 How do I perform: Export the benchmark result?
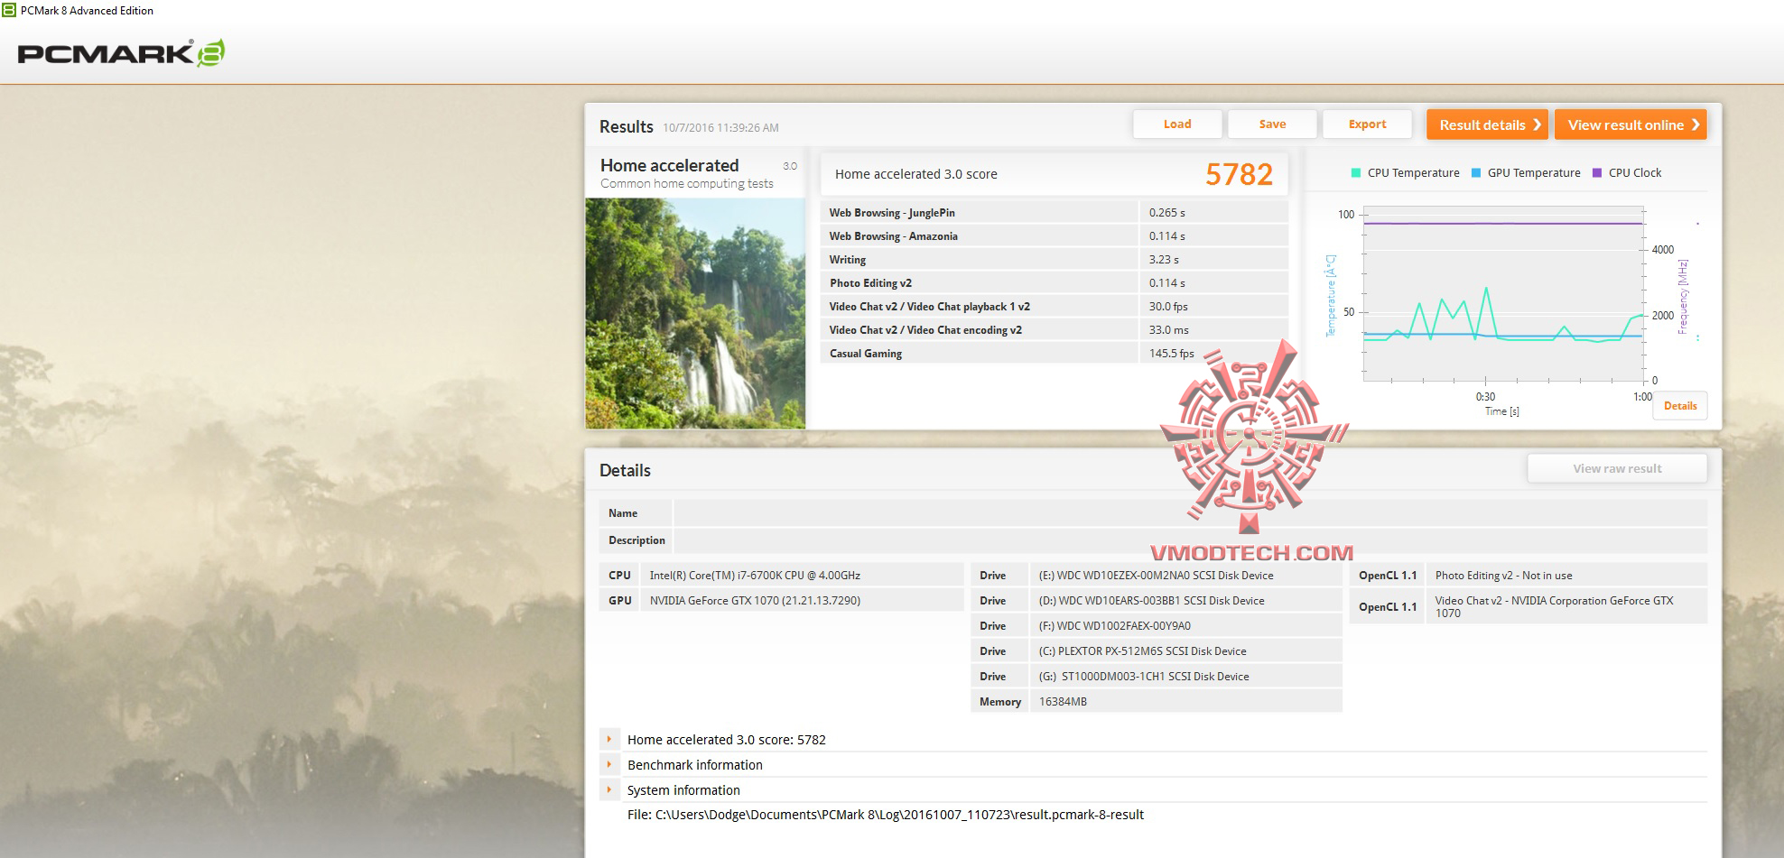[x=1367, y=125]
